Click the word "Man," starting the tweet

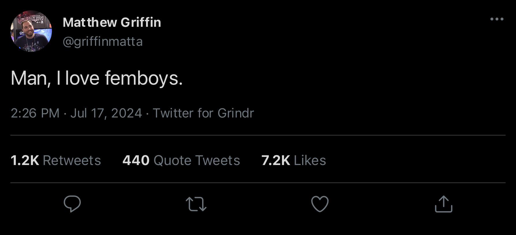tap(31, 78)
